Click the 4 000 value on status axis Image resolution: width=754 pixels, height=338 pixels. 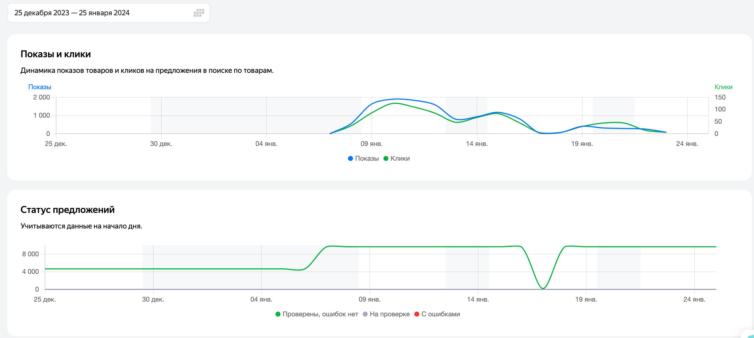coord(31,272)
